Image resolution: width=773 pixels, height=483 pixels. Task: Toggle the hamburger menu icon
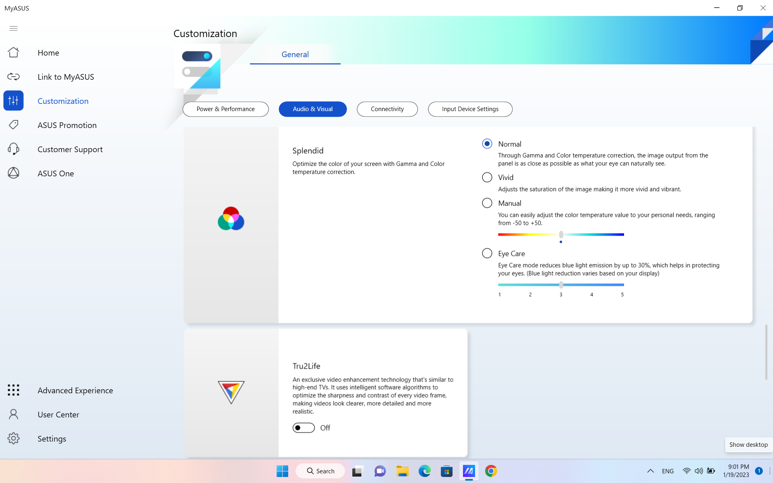tap(13, 28)
